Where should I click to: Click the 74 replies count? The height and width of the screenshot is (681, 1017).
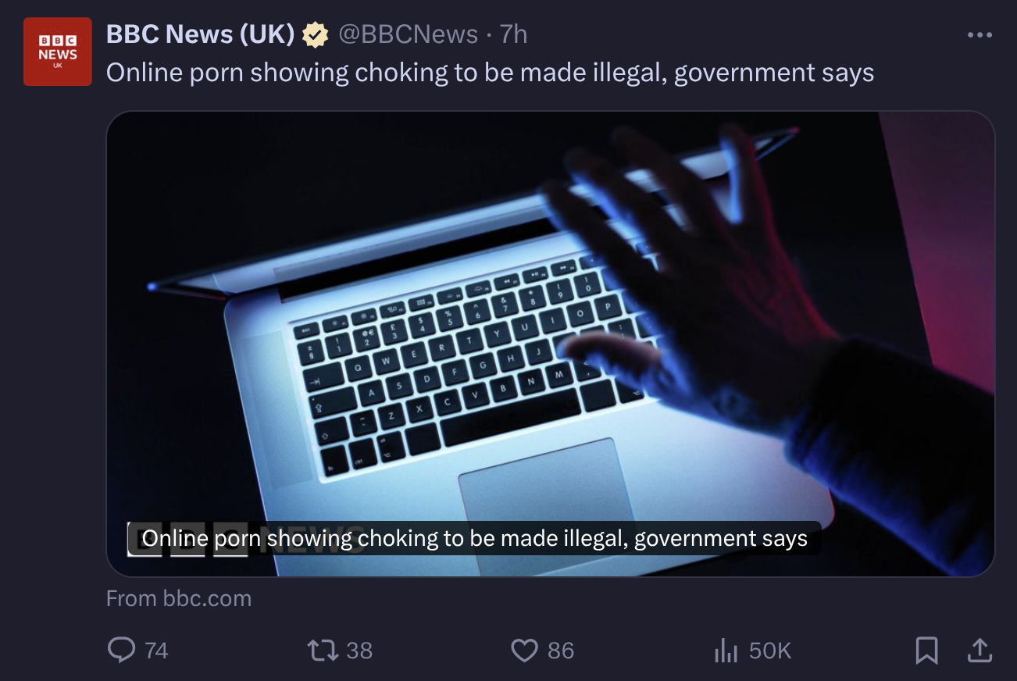click(156, 651)
